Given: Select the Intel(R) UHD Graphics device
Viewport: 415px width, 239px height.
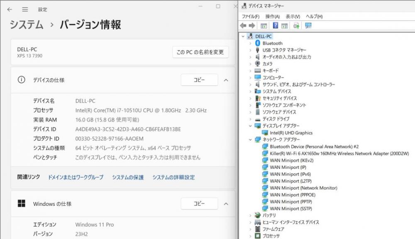Looking at the screenshot, I should point(291,133).
